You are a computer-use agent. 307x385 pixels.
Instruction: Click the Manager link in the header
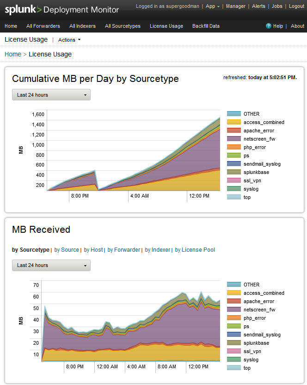click(x=236, y=6)
